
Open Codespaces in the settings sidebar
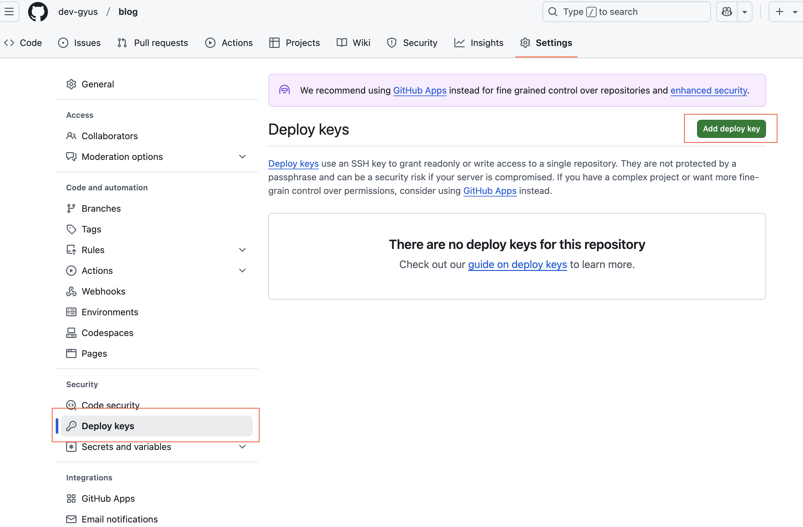pyautogui.click(x=107, y=332)
